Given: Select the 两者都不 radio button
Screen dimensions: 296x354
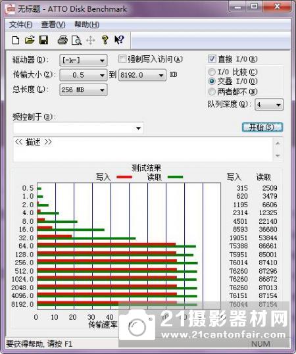Looking at the screenshot, I should pos(212,91).
